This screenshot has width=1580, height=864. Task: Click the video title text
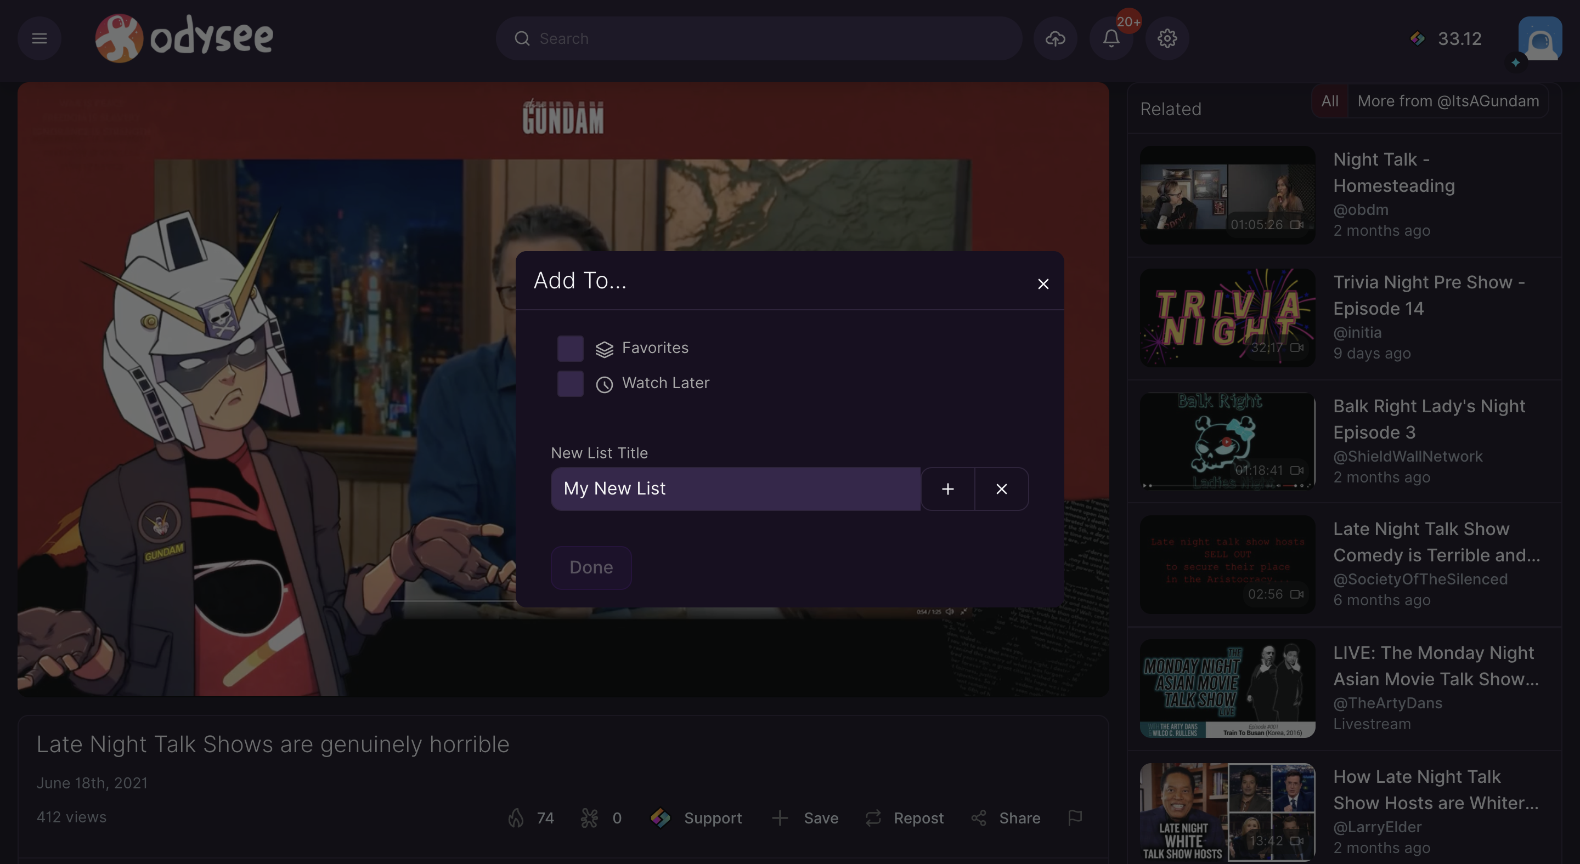[x=273, y=744]
